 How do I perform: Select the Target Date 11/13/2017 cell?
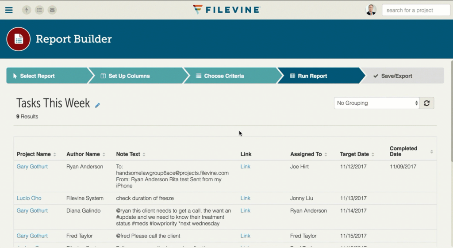point(353,198)
